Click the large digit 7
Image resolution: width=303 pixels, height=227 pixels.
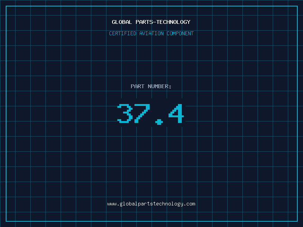click(x=142, y=113)
